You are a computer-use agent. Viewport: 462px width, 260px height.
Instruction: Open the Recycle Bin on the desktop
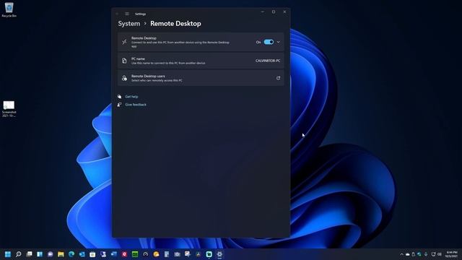click(9, 9)
